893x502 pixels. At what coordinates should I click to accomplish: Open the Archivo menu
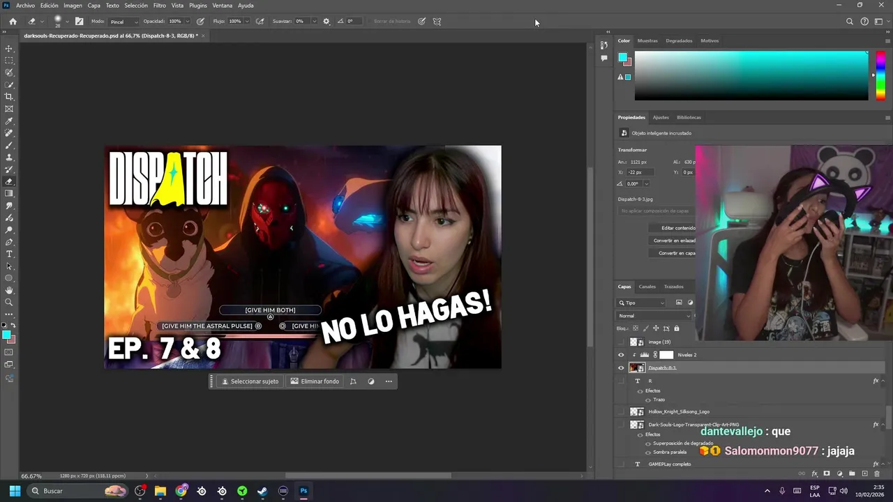coord(25,6)
